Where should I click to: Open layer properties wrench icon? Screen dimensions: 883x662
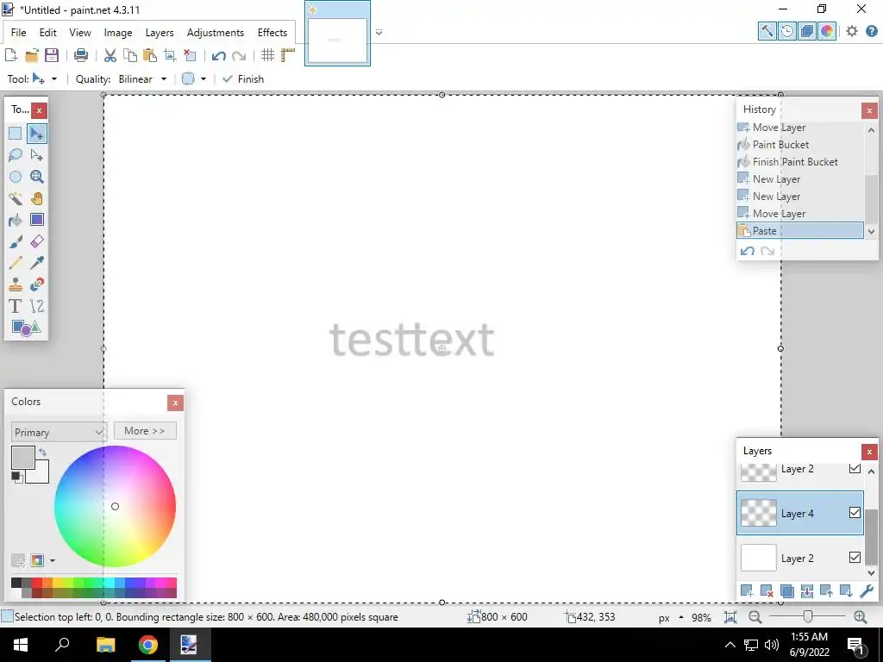pyautogui.click(x=866, y=591)
